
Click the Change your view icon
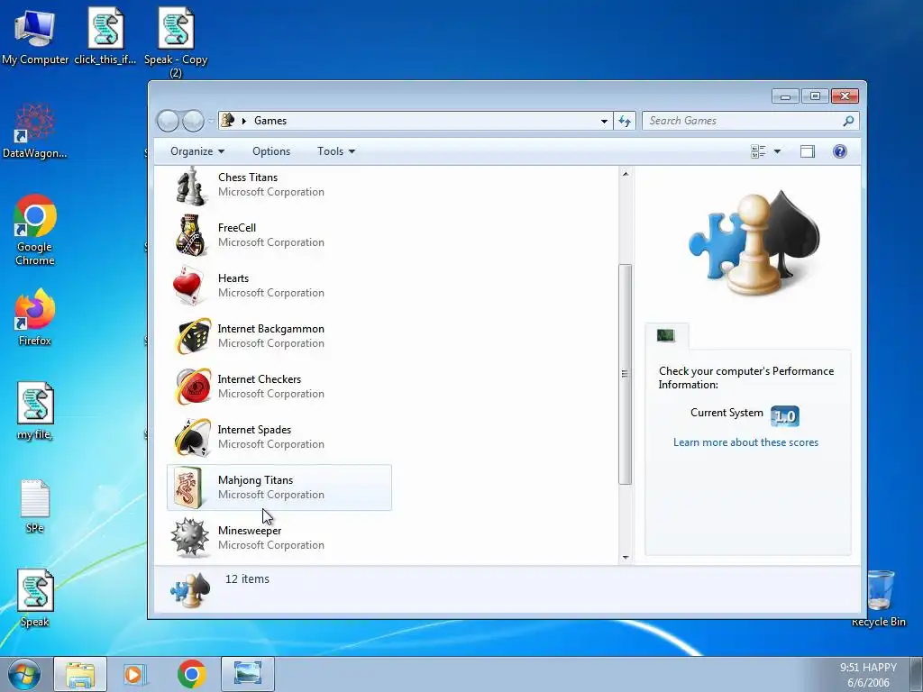pos(758,151)
